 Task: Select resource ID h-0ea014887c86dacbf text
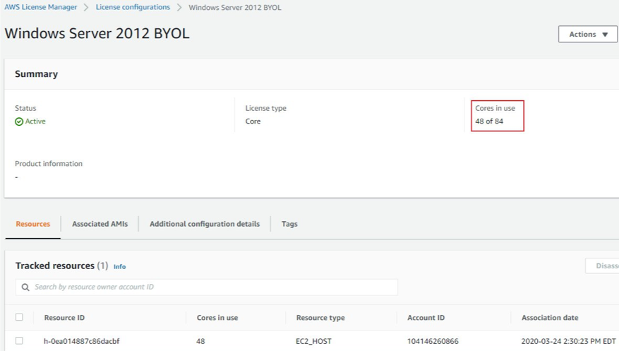(82, 341)
